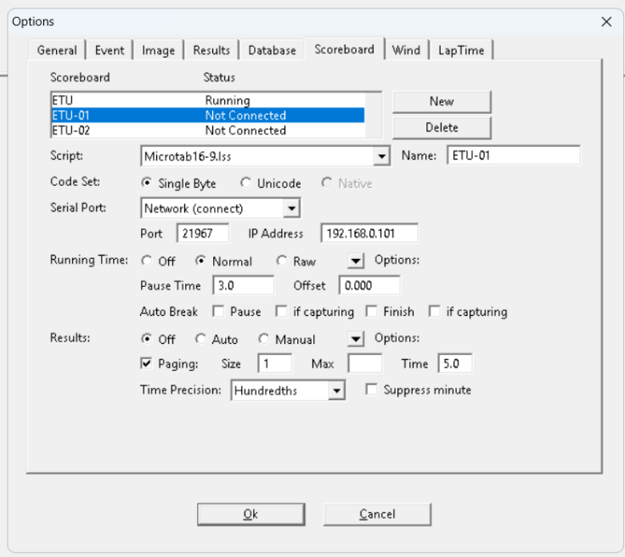This screenshot has width=625, height=557.
Task: Enable the Suppress minute checkbox
Action: pyautogui.click(x=371, y=390)
